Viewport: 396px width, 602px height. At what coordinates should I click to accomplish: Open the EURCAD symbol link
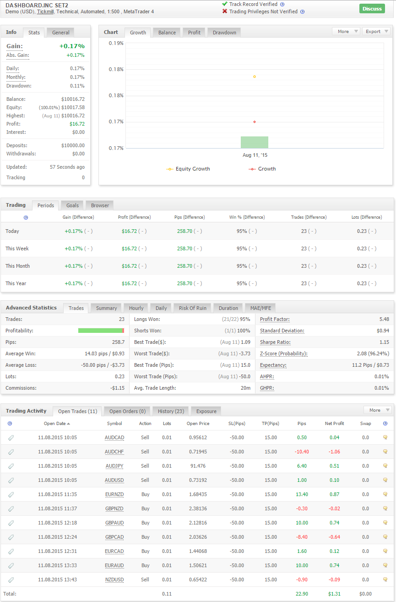(x=114, y=551)
